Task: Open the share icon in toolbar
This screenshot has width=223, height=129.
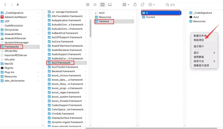Action: tap(135, 4)
